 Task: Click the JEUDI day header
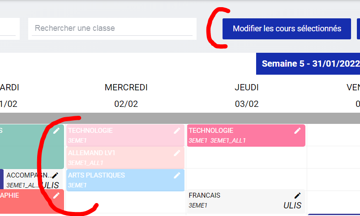pos(247,88)
